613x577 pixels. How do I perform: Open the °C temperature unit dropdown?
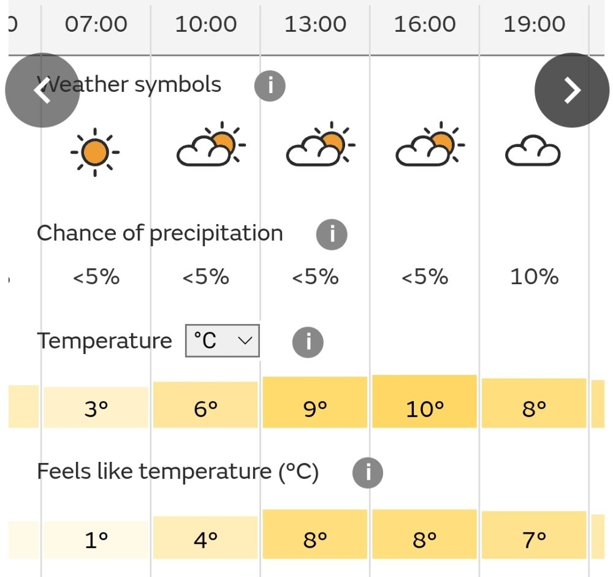(x=222, y=341)
